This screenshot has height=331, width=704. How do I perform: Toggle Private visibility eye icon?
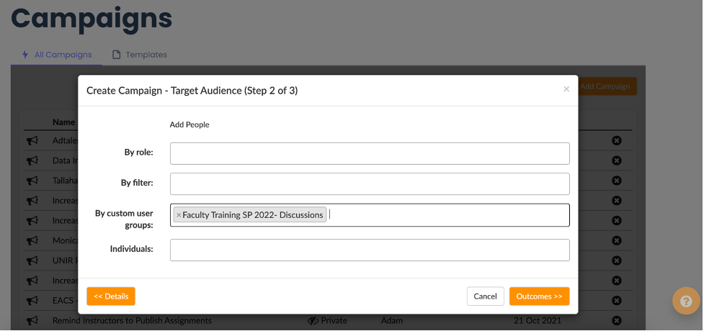point(313,321)
